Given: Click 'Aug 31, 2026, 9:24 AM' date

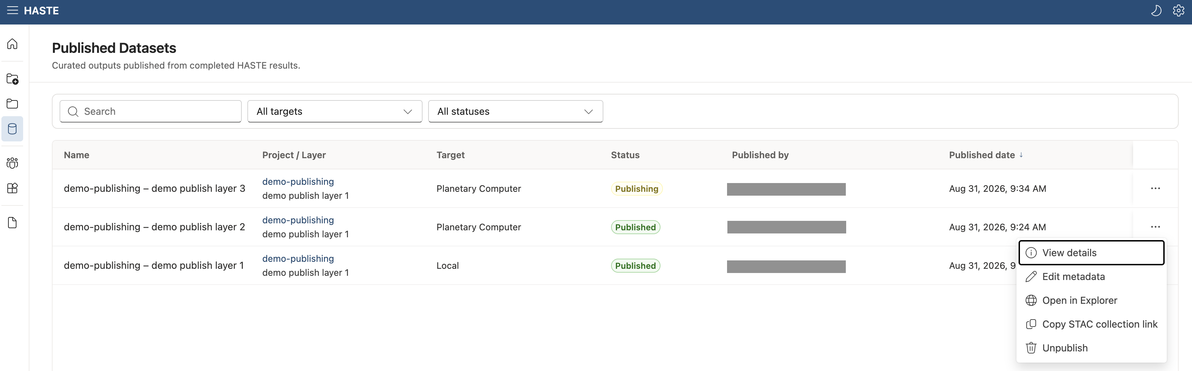Looking at the screenshot, I should coord(997,227).
